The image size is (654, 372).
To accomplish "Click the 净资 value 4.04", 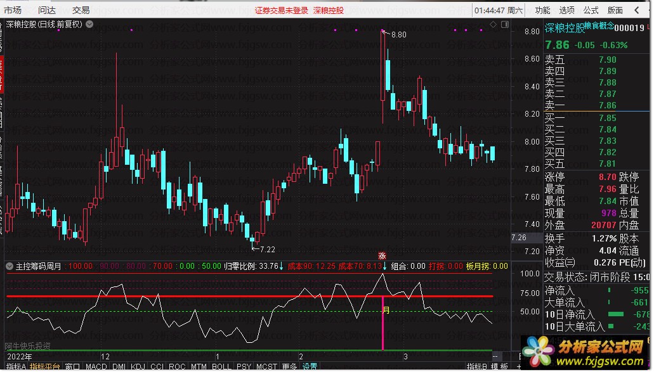I will click(608, 251).
